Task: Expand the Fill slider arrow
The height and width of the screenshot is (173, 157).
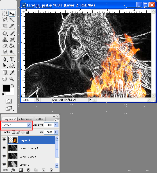Action: point(56,132)
